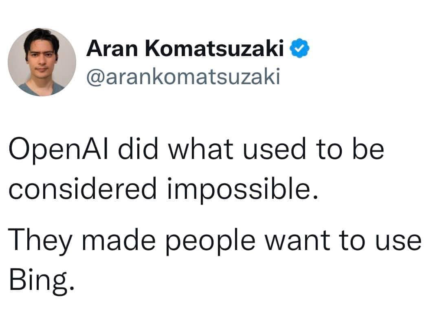Open the @arankomatsuzaki handle link
Screen dimensions: 435x322
pyautogui.click(x=183, y=76)
